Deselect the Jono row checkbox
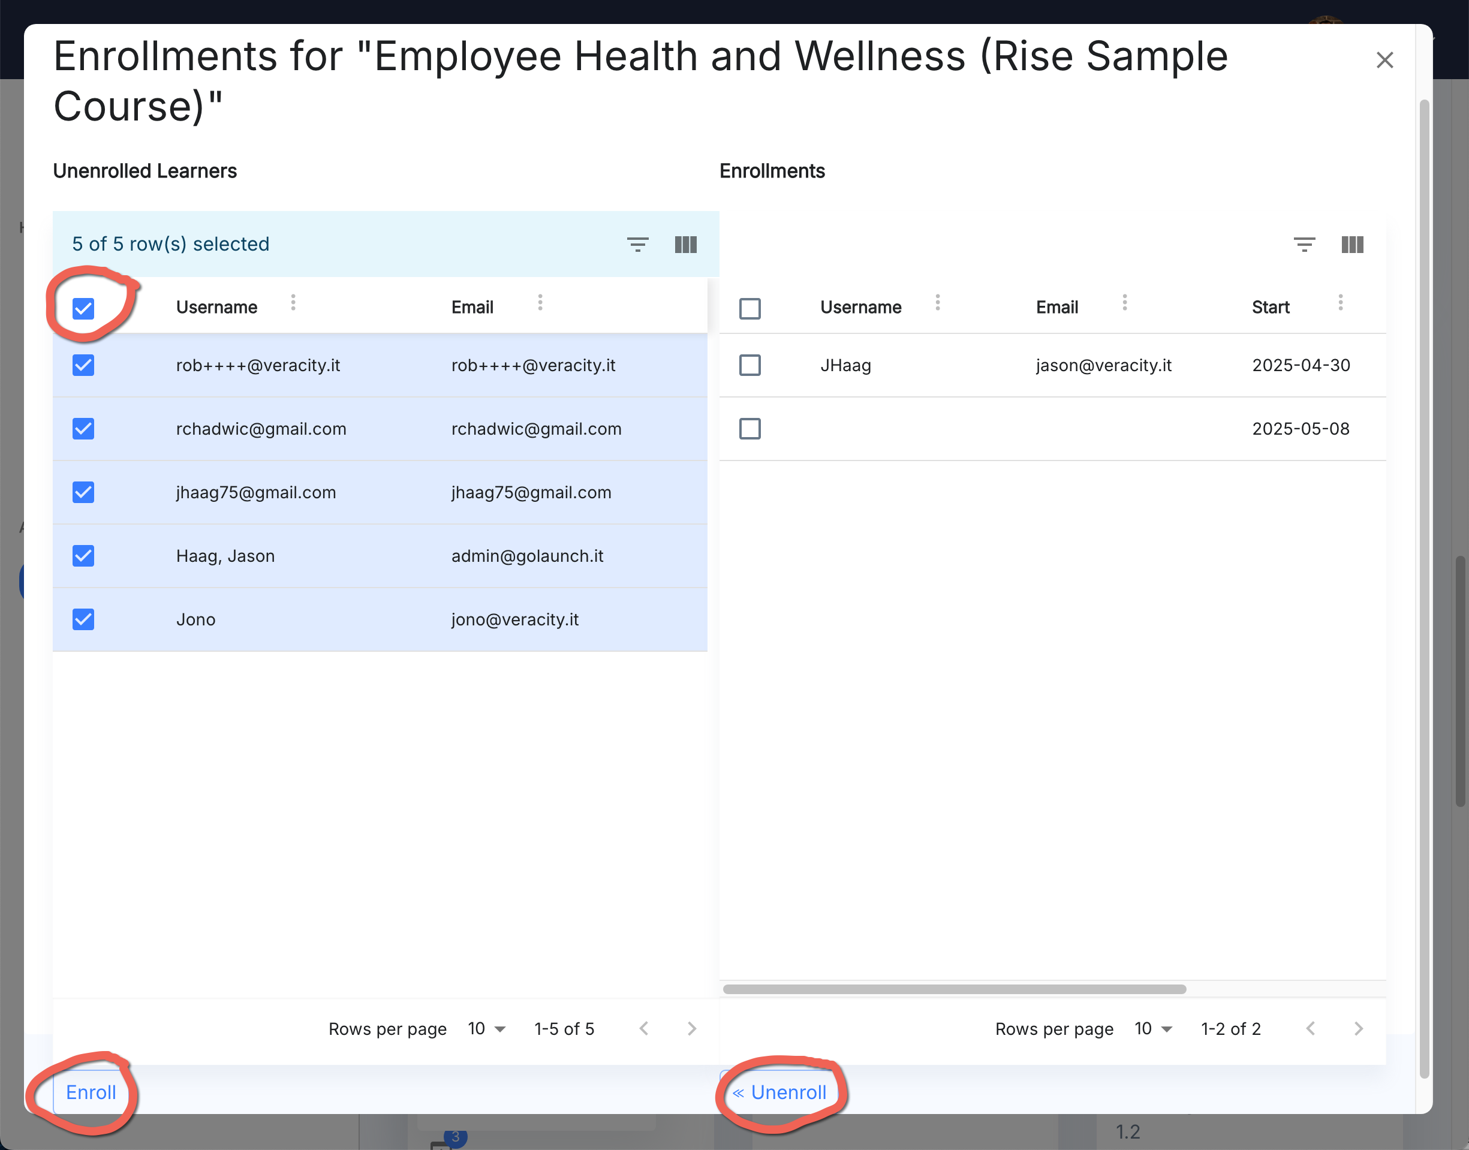The image size is (1469, 1150). tap(83, 619)
